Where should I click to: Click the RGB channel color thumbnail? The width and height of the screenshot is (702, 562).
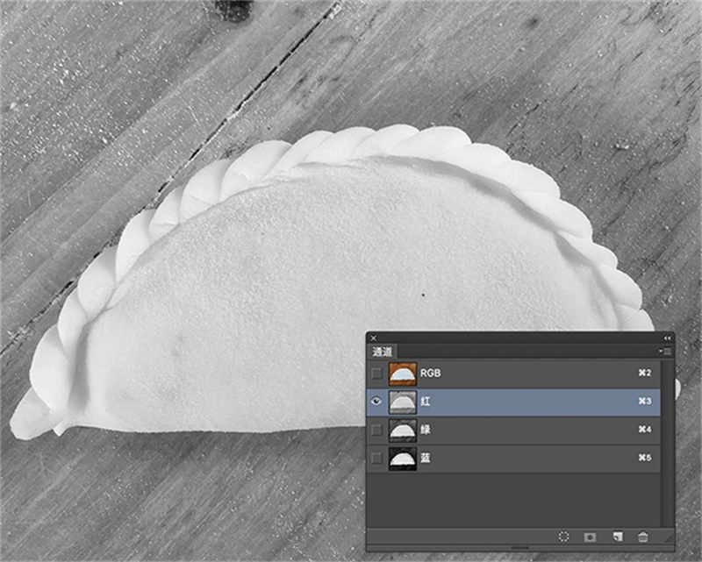402,373
